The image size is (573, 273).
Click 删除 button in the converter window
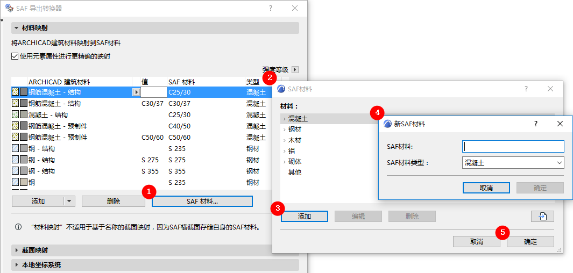pyautogui.click(x=114, y=202)
